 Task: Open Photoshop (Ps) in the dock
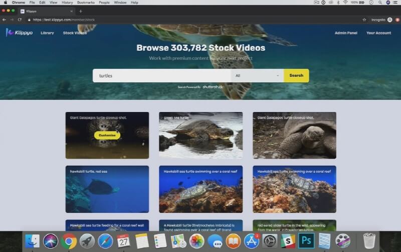[x=306, y=241]
